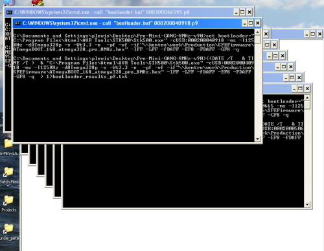324x251 pixels.
Task: Click the scrollbar thumb in p9 console window
Action: coord(257,40)
